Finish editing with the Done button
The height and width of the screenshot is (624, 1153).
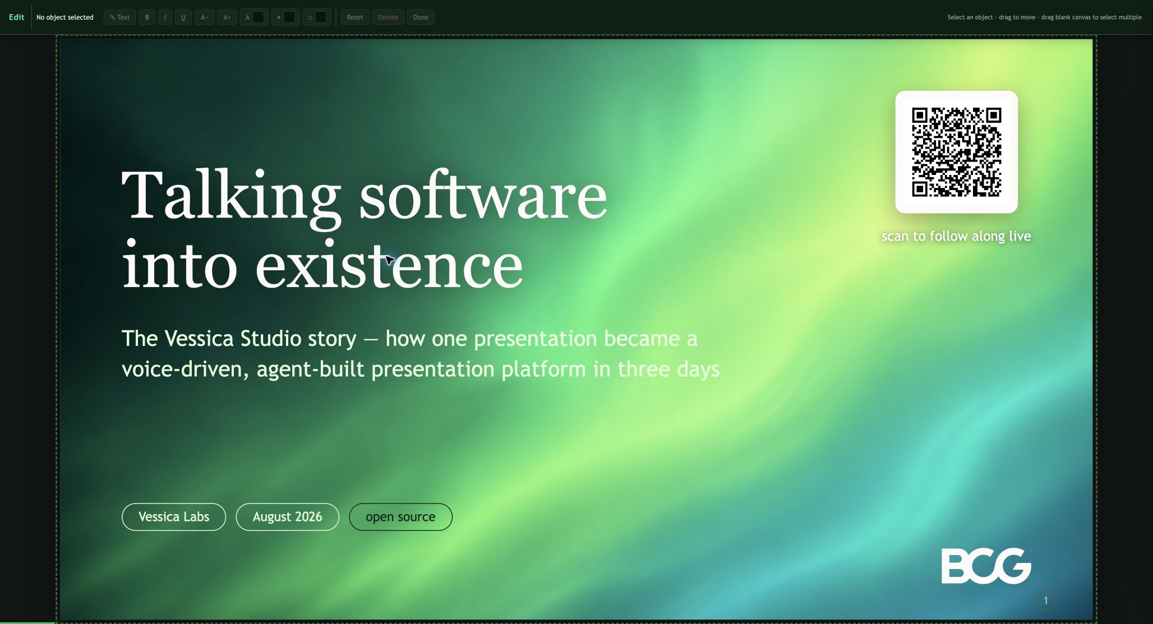pos(421,17)
